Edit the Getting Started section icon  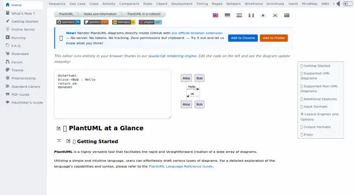click(x=69, y=141)
